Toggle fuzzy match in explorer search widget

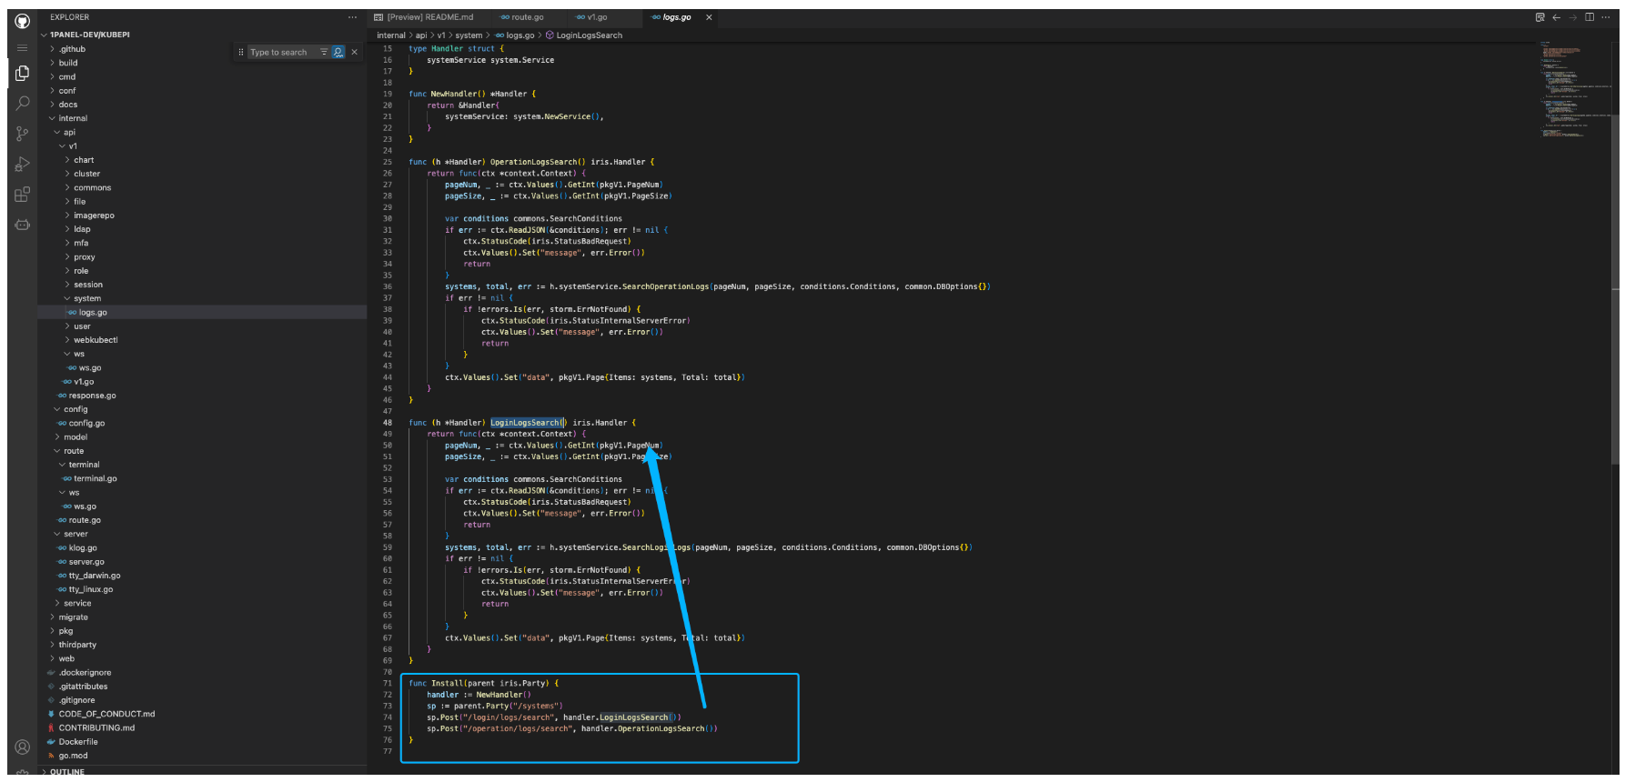click(x=338, y=53)
